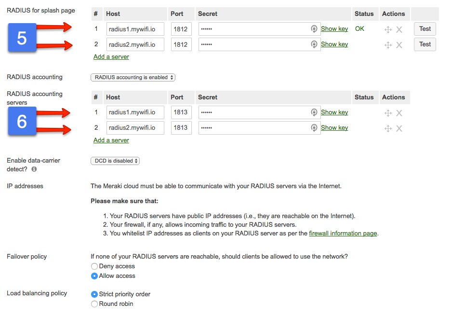Screen dimensions: 452x317
Task: Remove splash RADIUS server 1 with X icon
Action: [x=399, y=29]
